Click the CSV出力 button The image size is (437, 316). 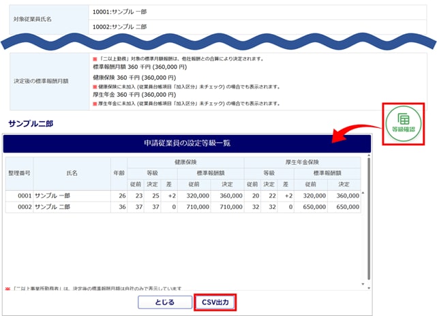point(215,302)
